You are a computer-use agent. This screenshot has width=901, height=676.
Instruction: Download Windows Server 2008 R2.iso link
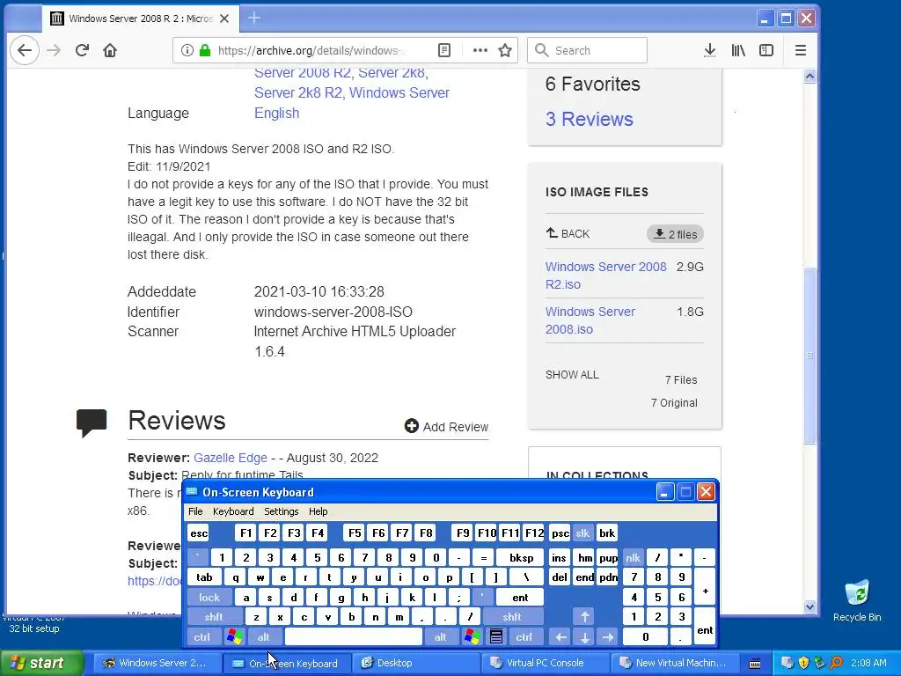pos(605,276)
